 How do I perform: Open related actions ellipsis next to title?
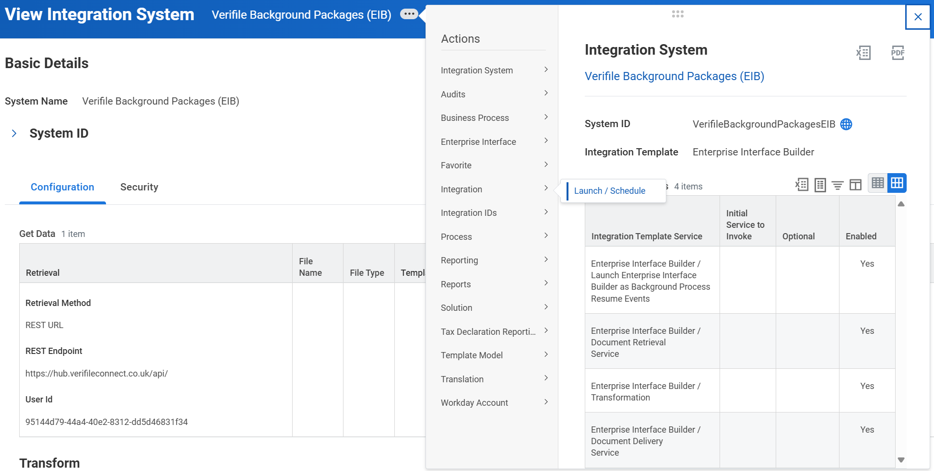click(409, 14)
